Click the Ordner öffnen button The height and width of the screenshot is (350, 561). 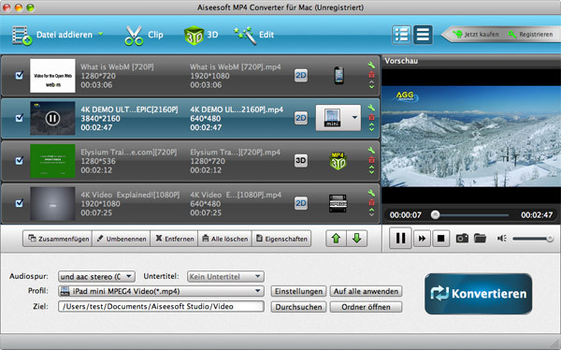[366, 307]
